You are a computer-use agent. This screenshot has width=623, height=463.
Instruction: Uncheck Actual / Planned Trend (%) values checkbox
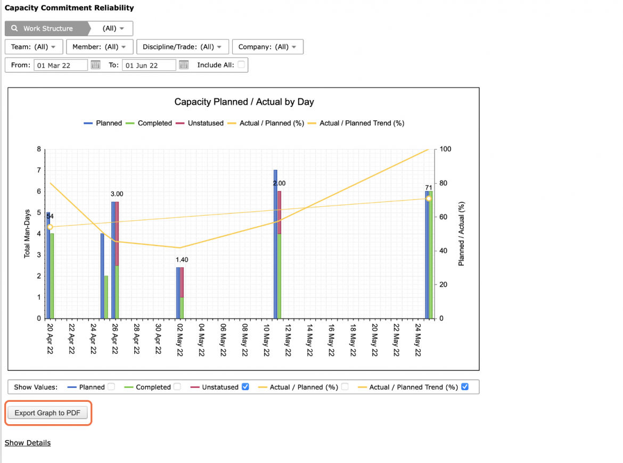pos(465,387)
